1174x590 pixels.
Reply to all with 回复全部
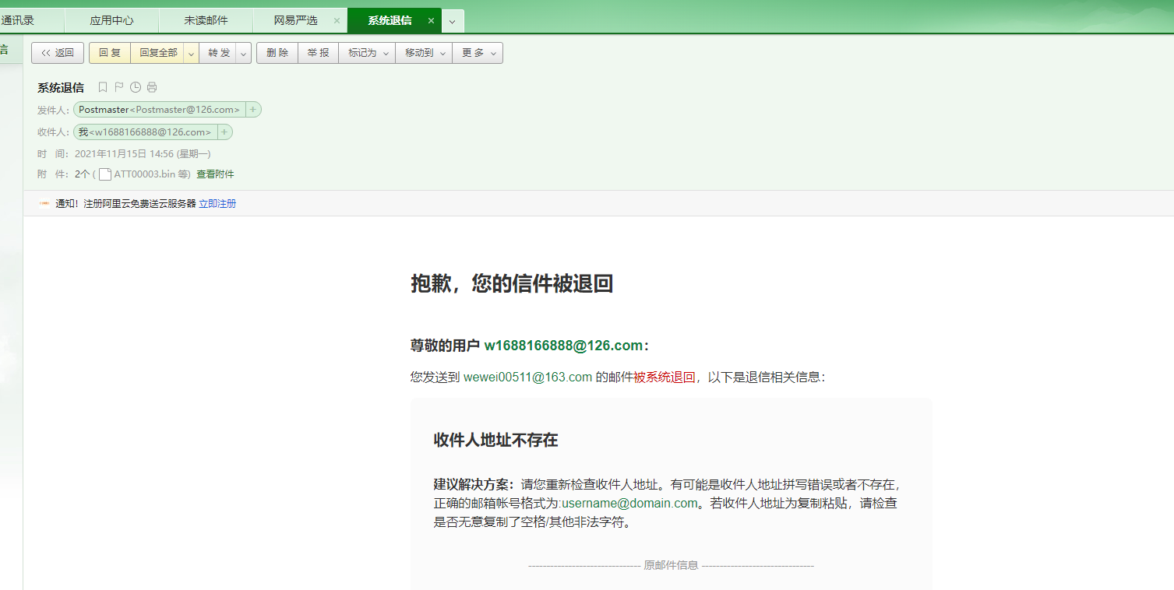pos(158,53)
